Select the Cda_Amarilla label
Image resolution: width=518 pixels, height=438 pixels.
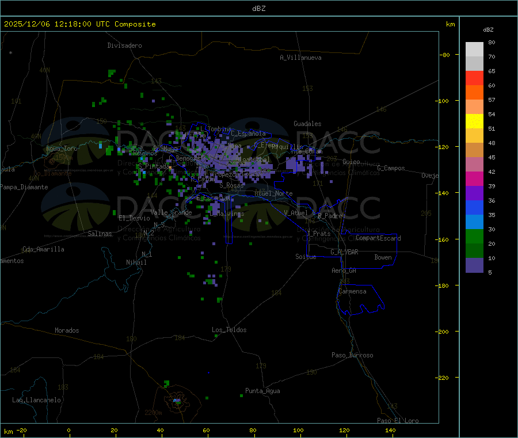[x=43, y=249]
